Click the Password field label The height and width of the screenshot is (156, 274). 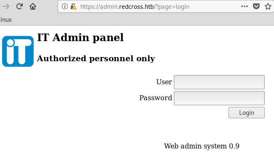pos(156,98)
